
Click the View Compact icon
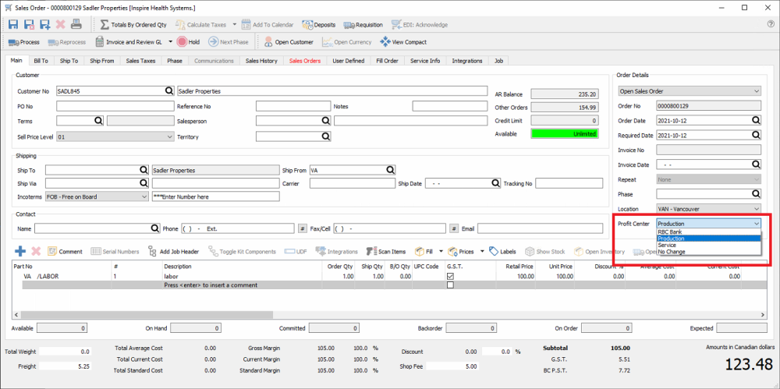(x=385, y=41)
